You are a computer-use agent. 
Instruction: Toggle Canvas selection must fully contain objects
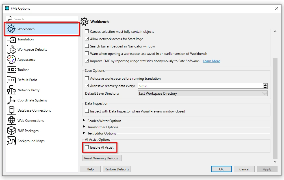pos(87,31)
